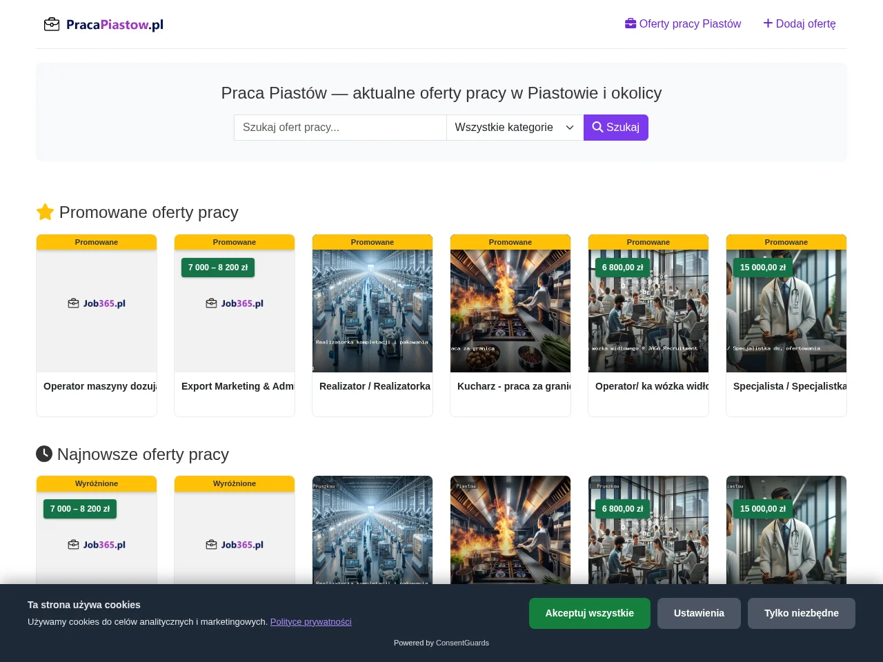This screenshot has width=883, height=662.
Task: Open the Kucharz - praca za granicą kitchen thumbnail
Action: pos(510,311)
